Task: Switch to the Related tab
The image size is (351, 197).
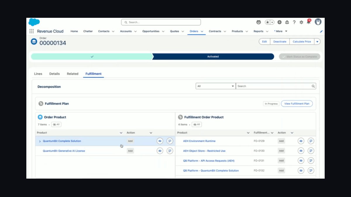Action: pos(73,74)
